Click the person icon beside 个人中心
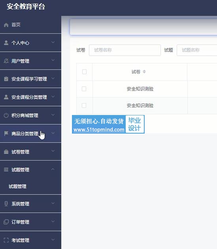This screenshot has width=217, height=249. coord(6,43)
